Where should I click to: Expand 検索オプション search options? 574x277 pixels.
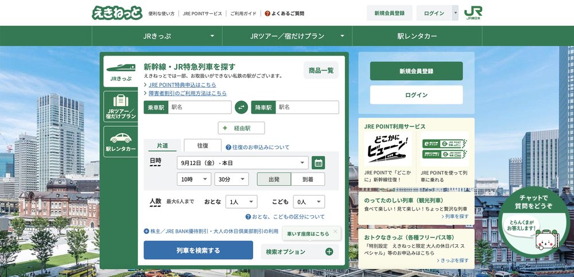point(300,252)
